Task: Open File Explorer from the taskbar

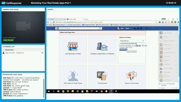Action: (59, 91)
